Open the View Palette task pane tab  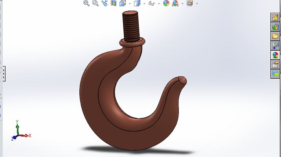pyautogui.click(x=275, y=46)
